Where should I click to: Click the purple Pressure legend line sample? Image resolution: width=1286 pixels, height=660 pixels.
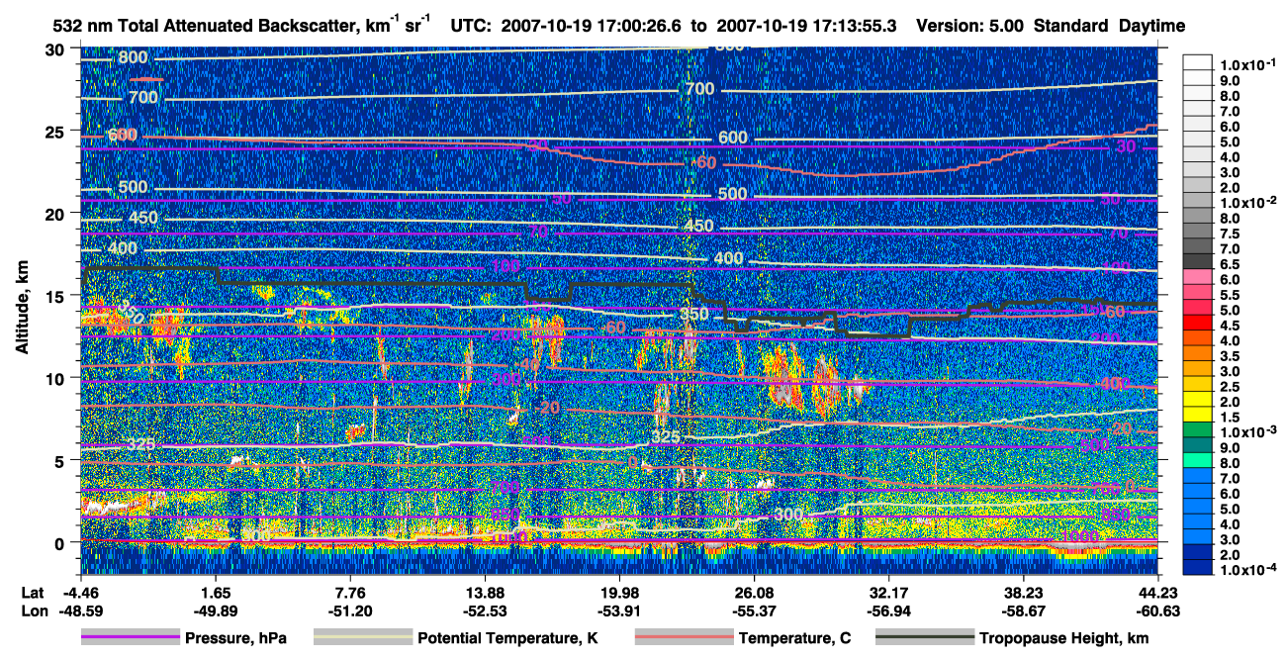point(131,638)
